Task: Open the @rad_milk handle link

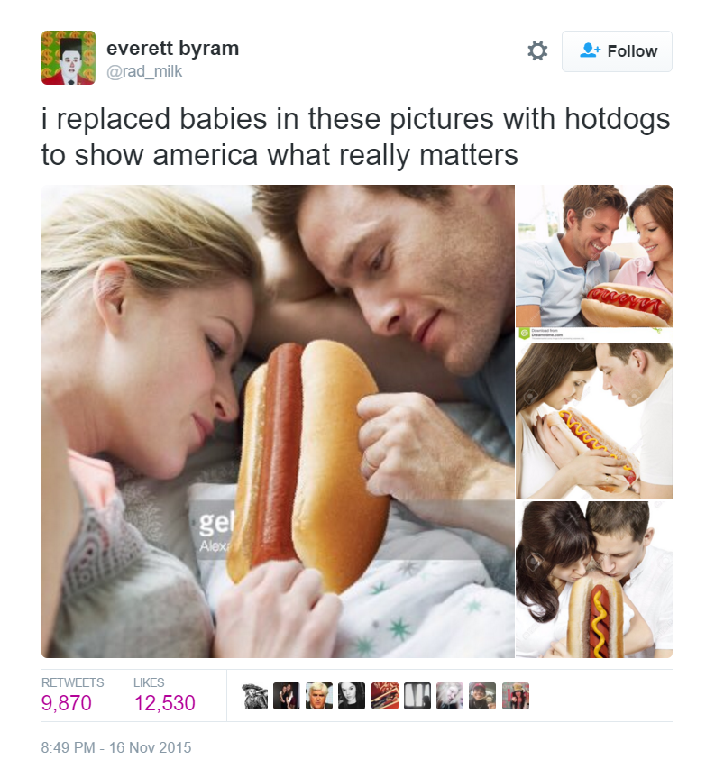Action: tap(144, 71)
